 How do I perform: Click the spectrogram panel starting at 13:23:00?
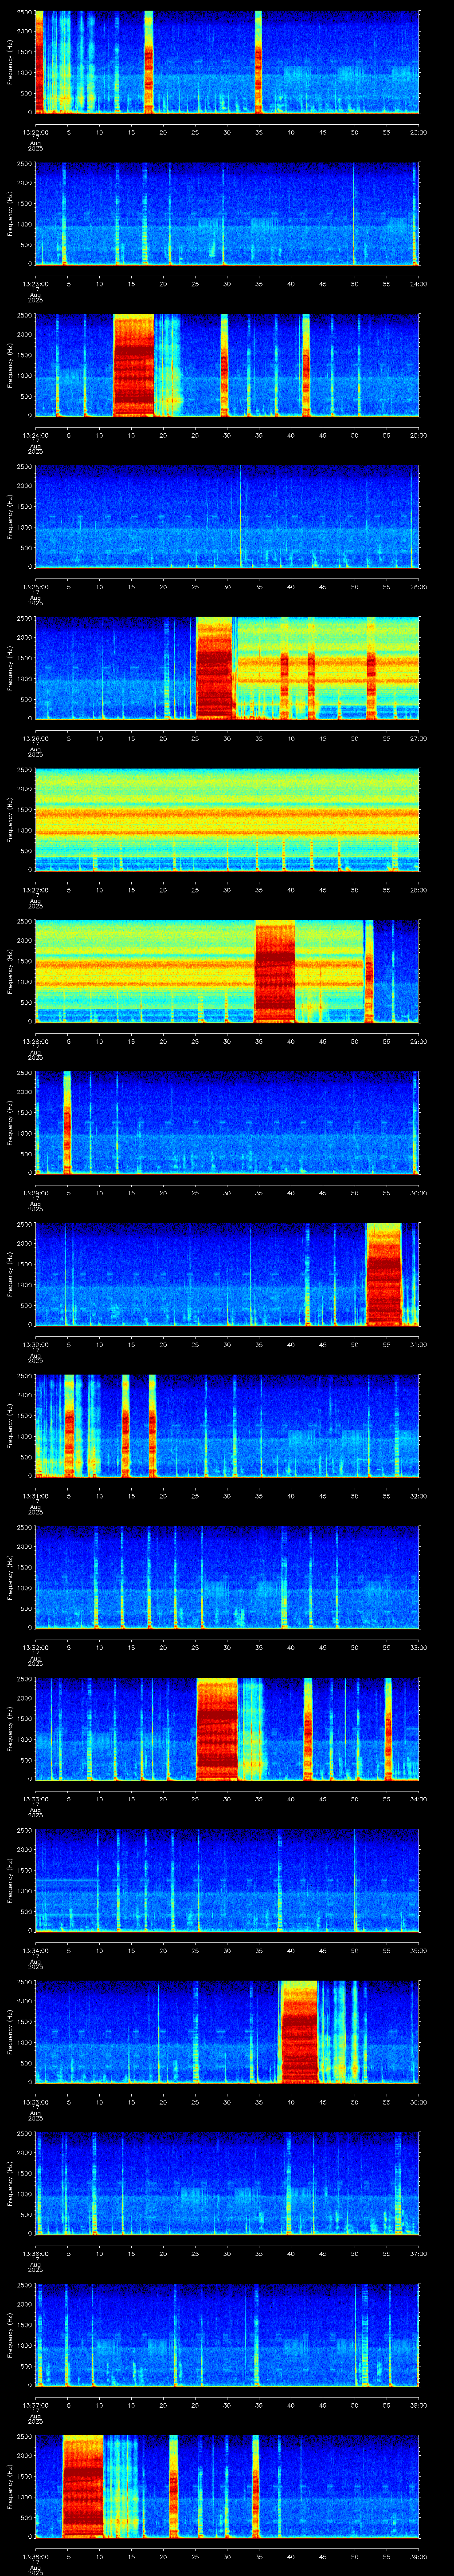[x=227, y=214]
